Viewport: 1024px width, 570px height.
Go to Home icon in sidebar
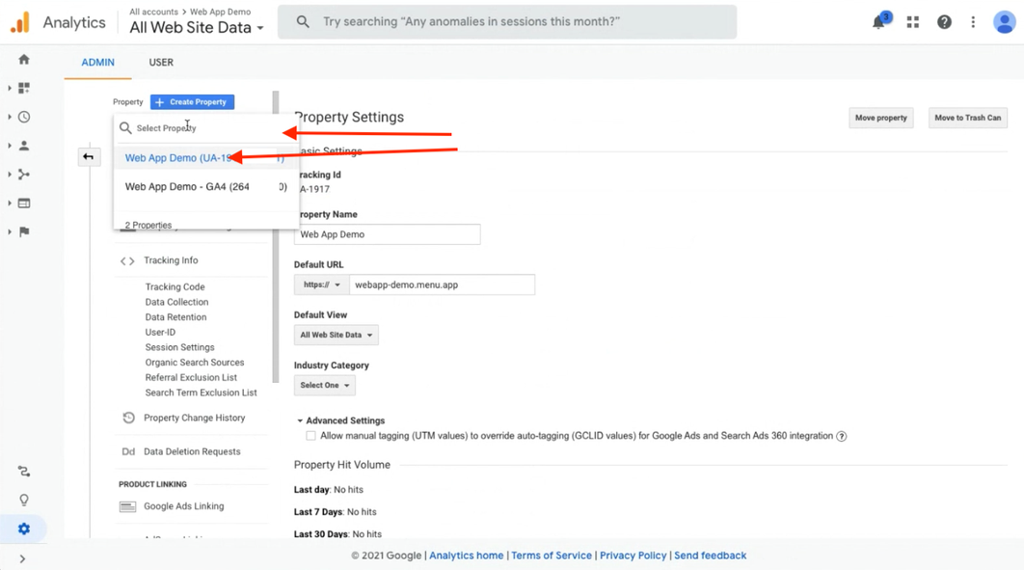pyautogui.click(x=24, y=60)
